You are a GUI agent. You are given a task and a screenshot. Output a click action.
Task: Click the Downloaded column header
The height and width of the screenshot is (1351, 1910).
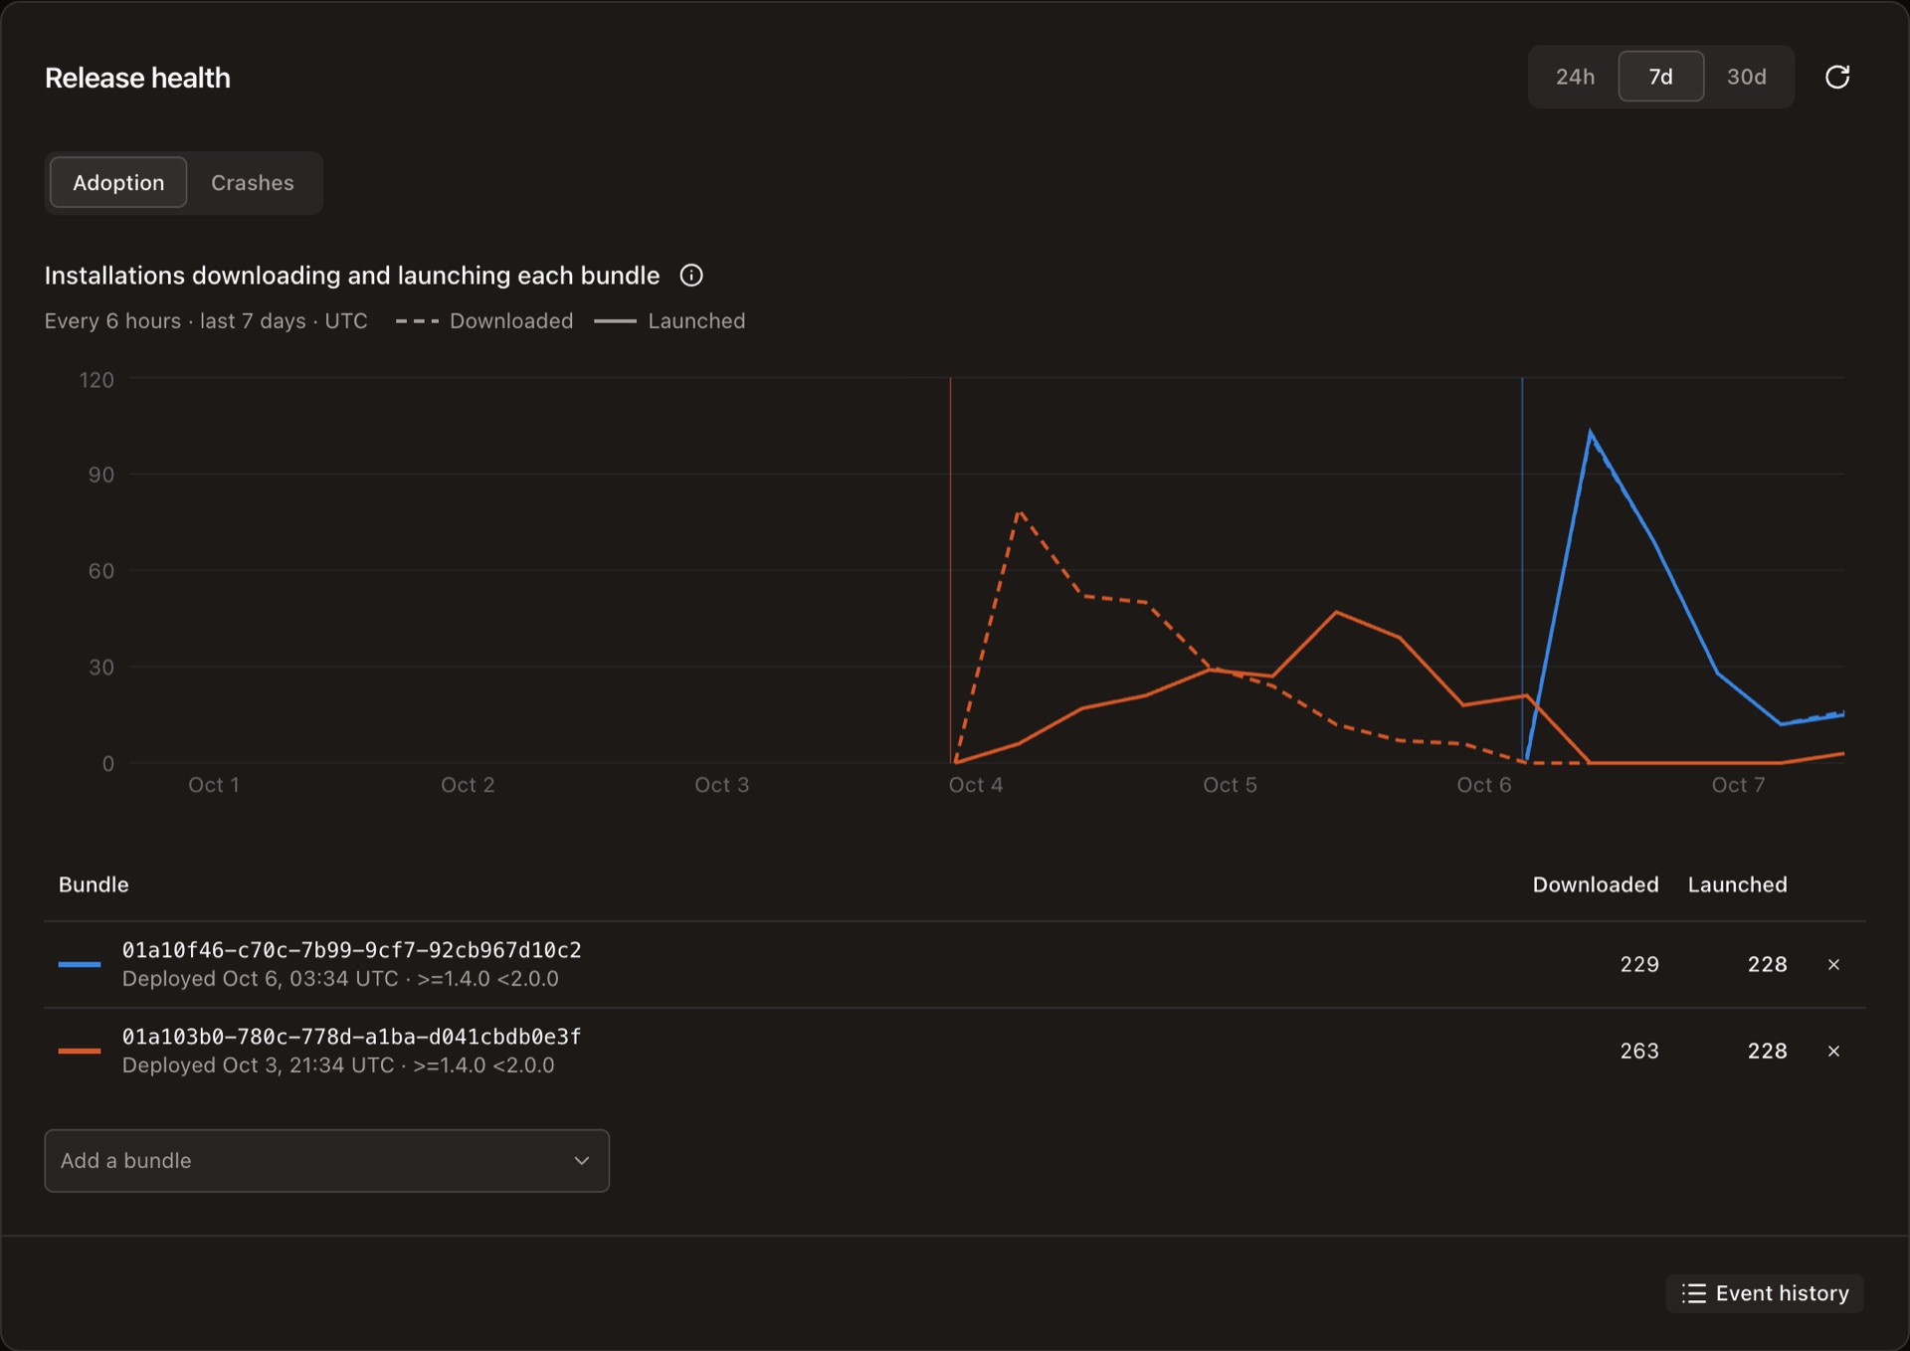pos(1595,884)
